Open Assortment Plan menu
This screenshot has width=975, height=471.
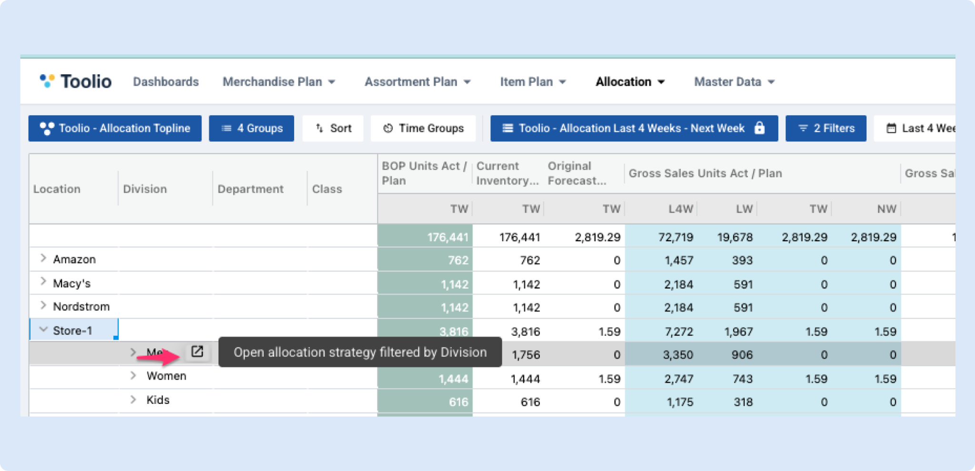coord(418,82)
